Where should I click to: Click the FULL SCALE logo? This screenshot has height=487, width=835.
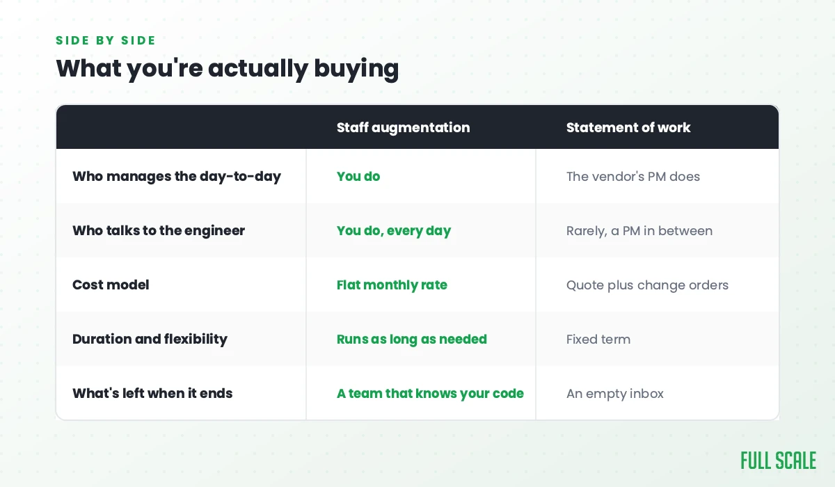point(778,461)
